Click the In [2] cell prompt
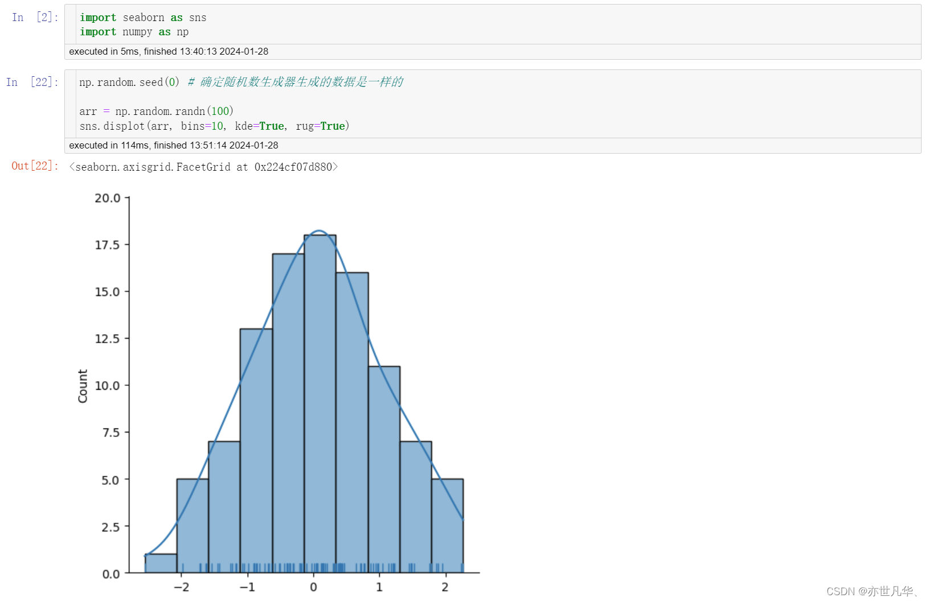 pos(35,17)
